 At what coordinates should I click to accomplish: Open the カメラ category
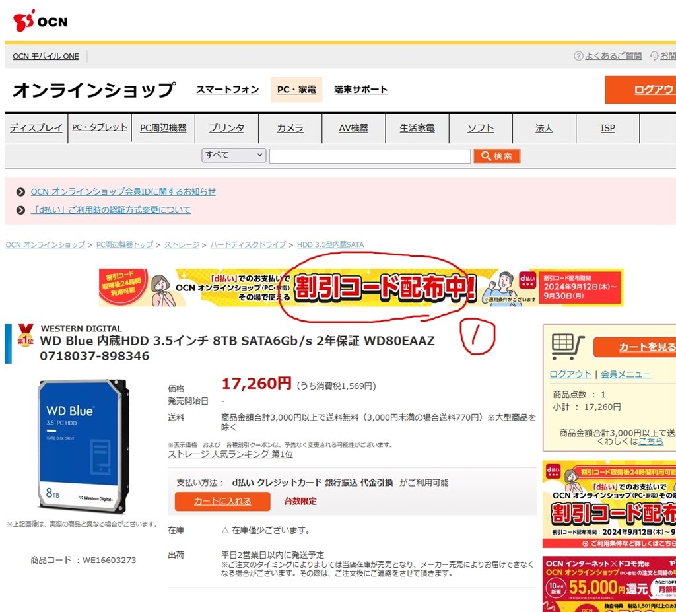[290, 128]
